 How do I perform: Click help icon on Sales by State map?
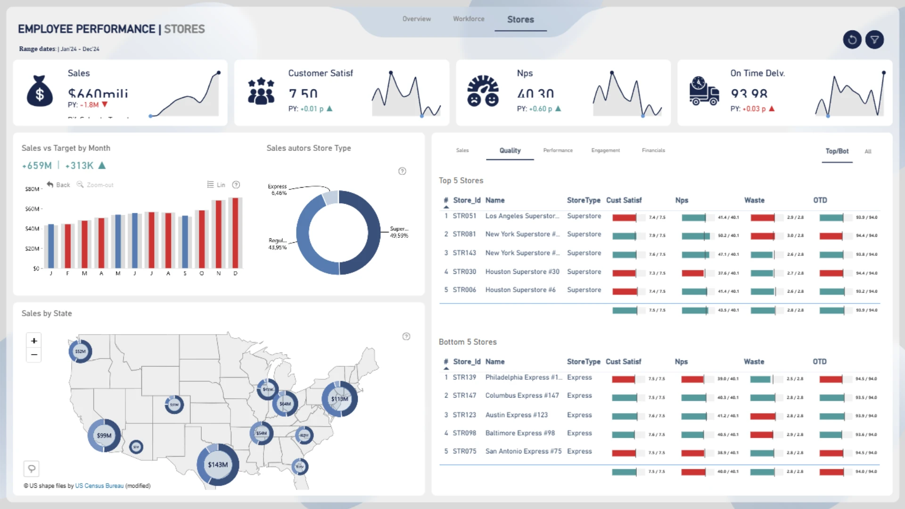406,337
